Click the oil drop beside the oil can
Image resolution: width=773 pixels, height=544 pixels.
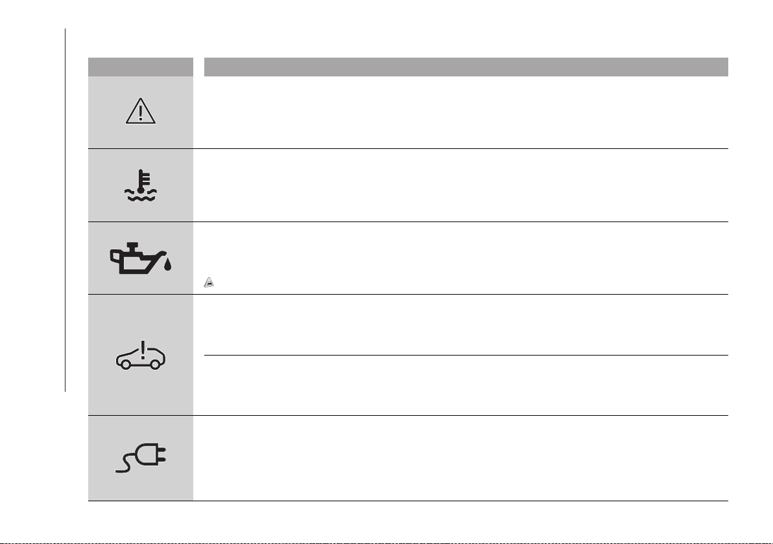tap(167, 264)
